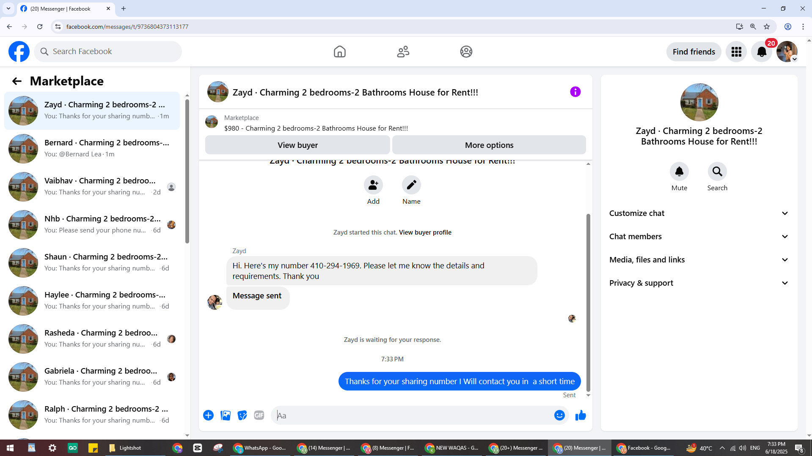
Task: Open the Facebook menu grid icon
Action: 736,52
